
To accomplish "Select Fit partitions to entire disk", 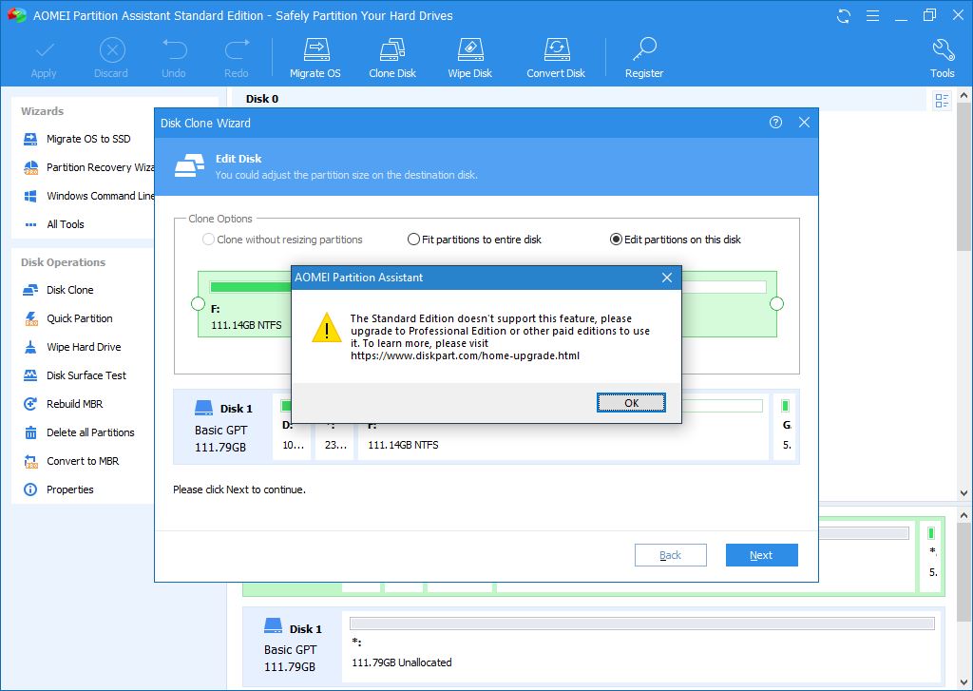I will (413, 240).
